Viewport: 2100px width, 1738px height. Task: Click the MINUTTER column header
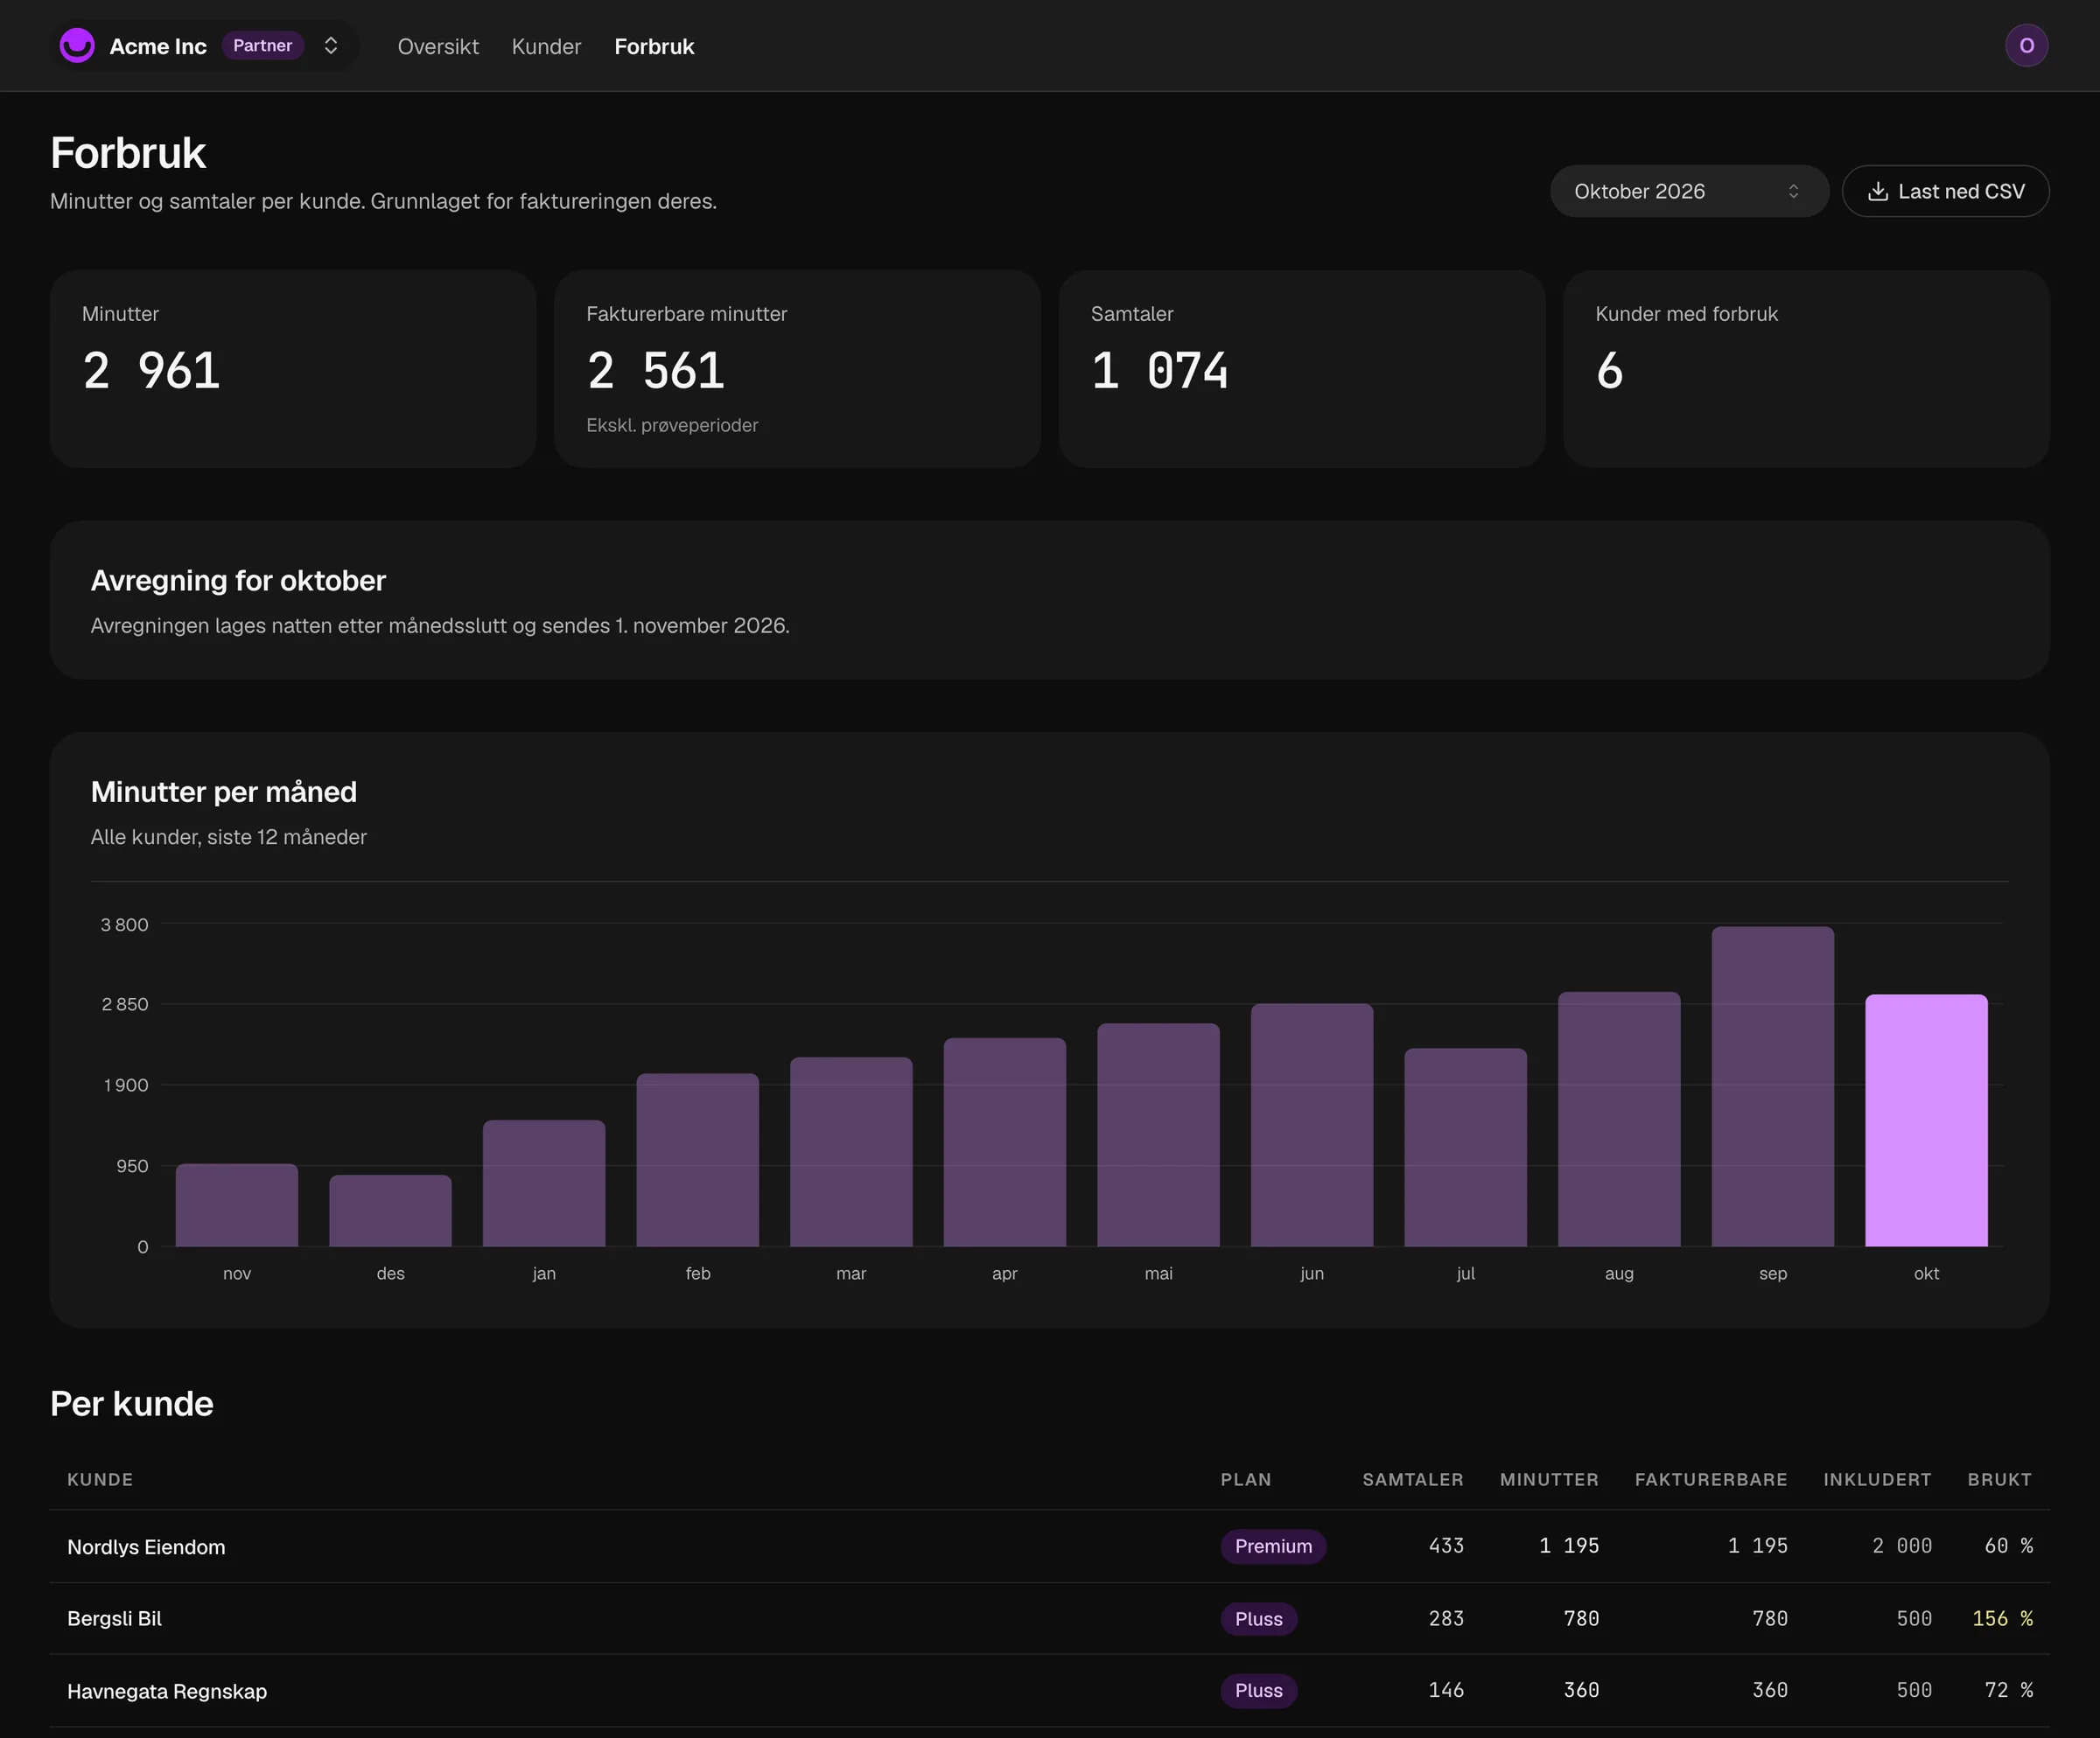[x=1549, y=1479]
